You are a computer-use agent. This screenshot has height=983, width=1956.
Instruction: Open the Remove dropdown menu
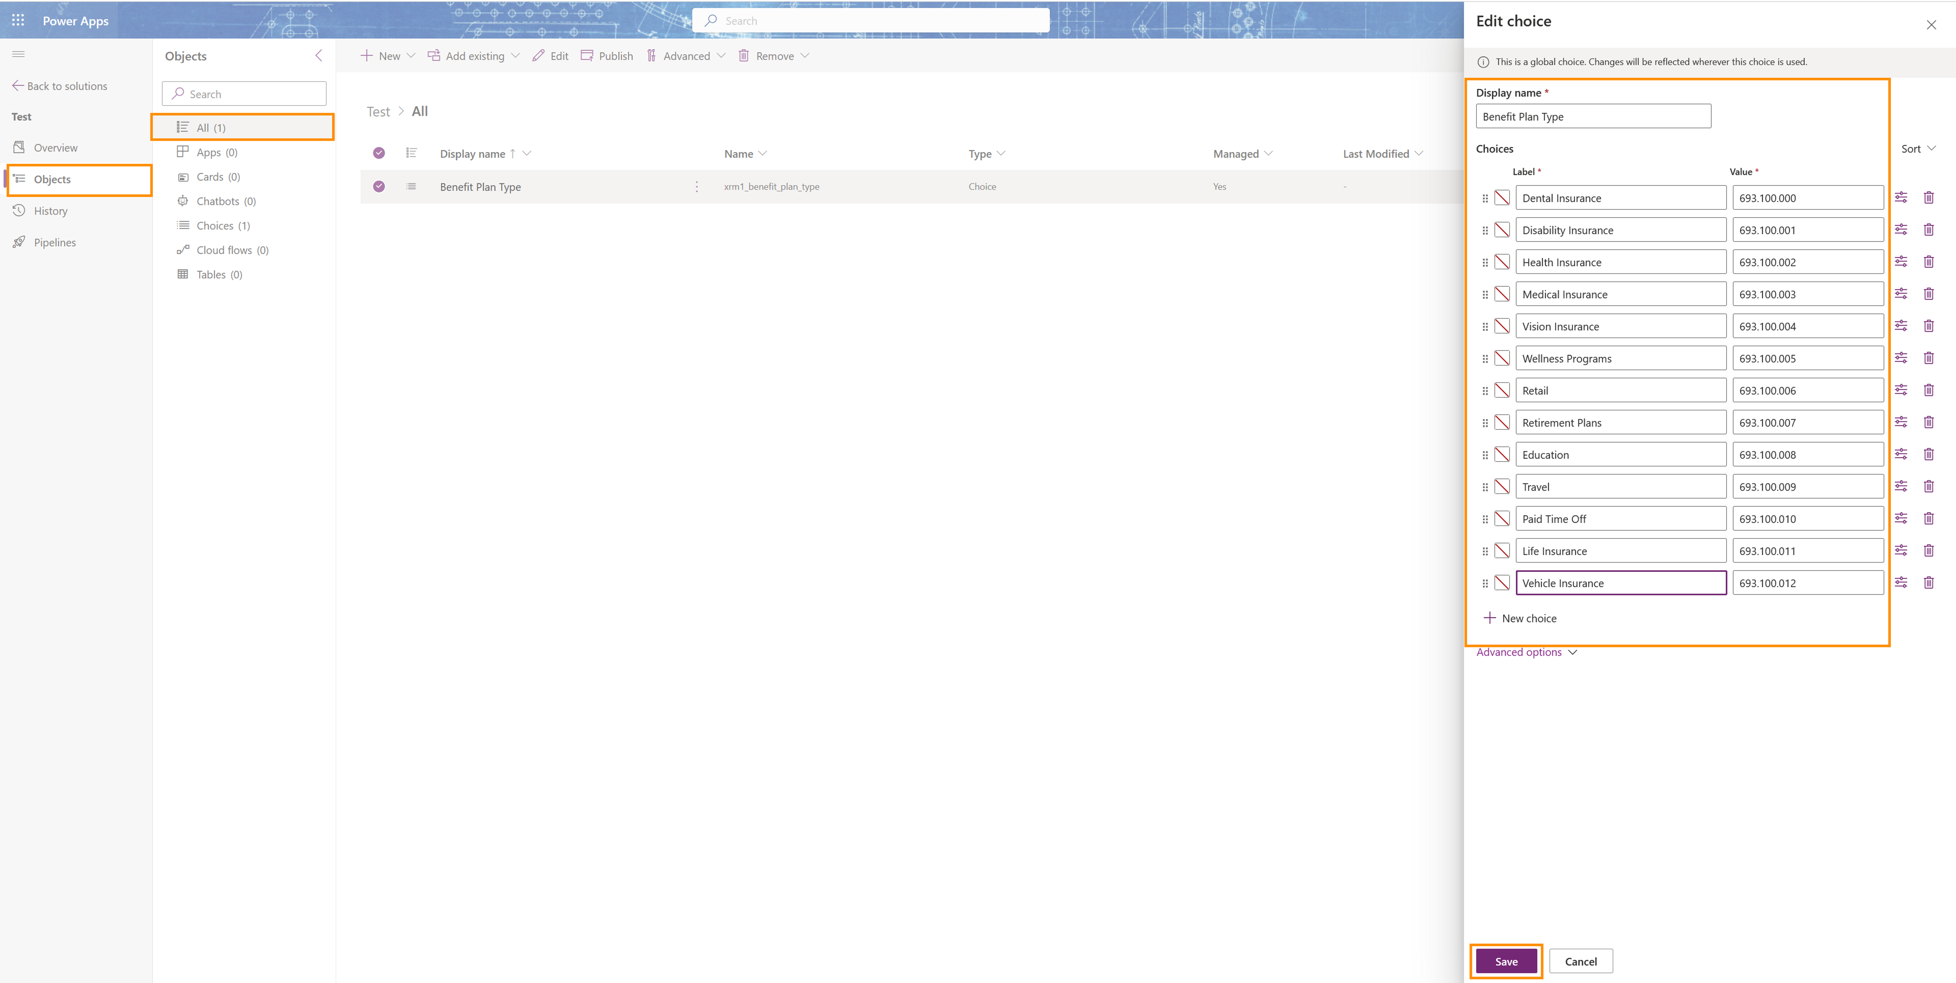pyautogui.click(x=774, y=55)
